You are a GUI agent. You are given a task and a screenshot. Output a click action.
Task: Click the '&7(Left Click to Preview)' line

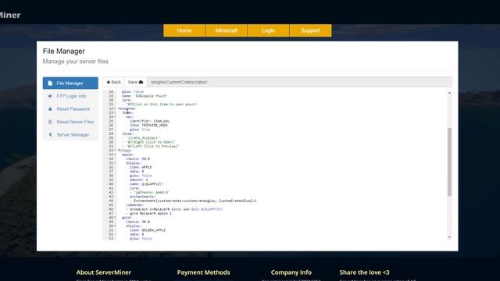(151, 146)
